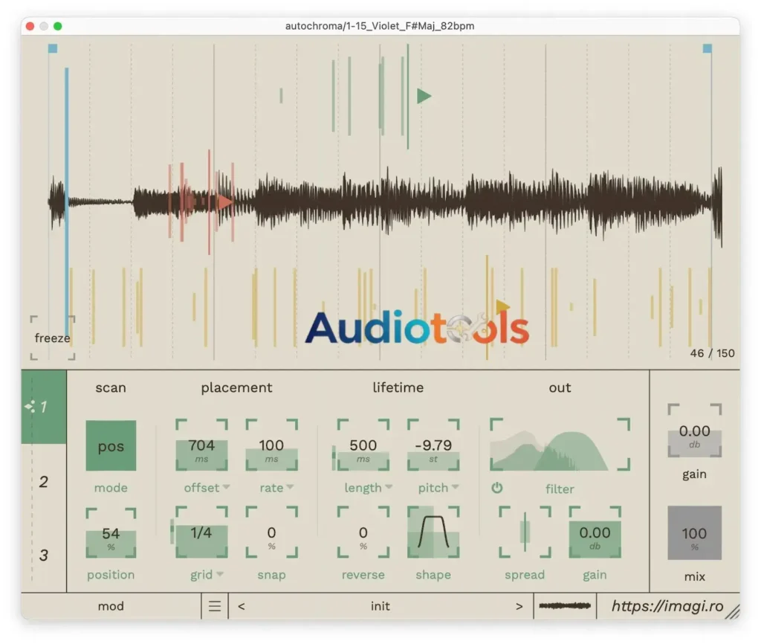This screenshot has height=644, width=761.
Task: Click the 100 % mix control
Action: [x=695, y=532]
